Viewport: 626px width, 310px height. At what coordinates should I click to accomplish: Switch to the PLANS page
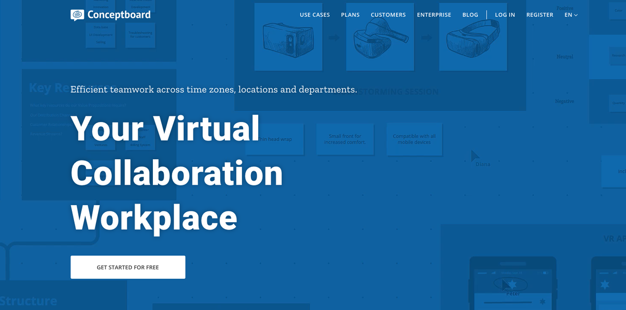pos(350,15)
